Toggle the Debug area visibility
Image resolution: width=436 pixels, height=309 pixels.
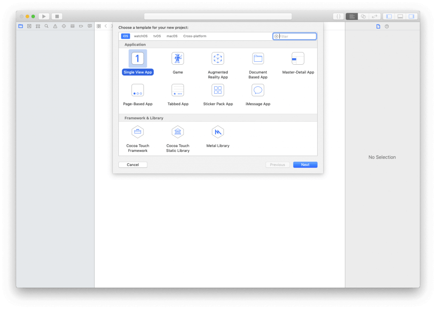point(400,16)
